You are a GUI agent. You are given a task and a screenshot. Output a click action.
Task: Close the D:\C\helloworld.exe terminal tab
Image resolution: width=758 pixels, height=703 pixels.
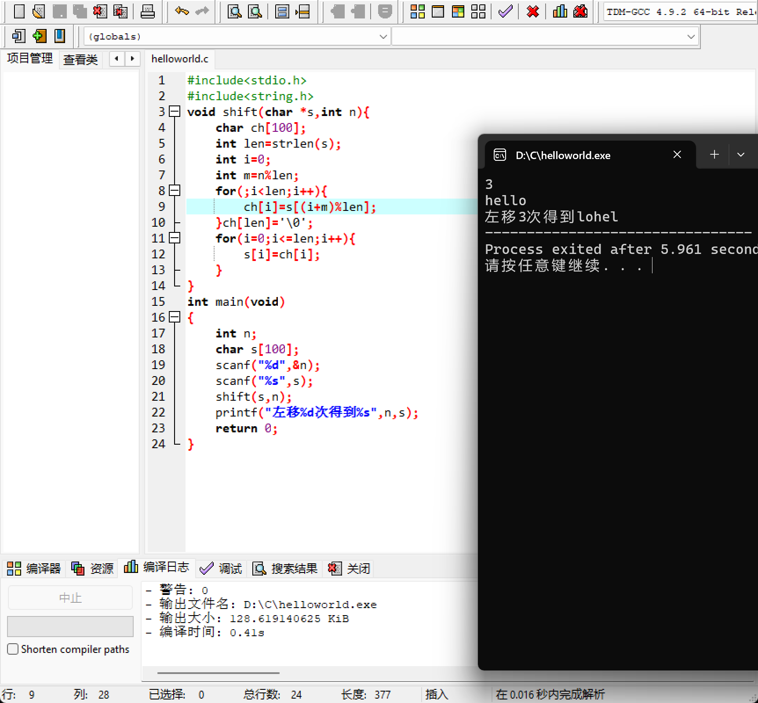click(677, 155)
